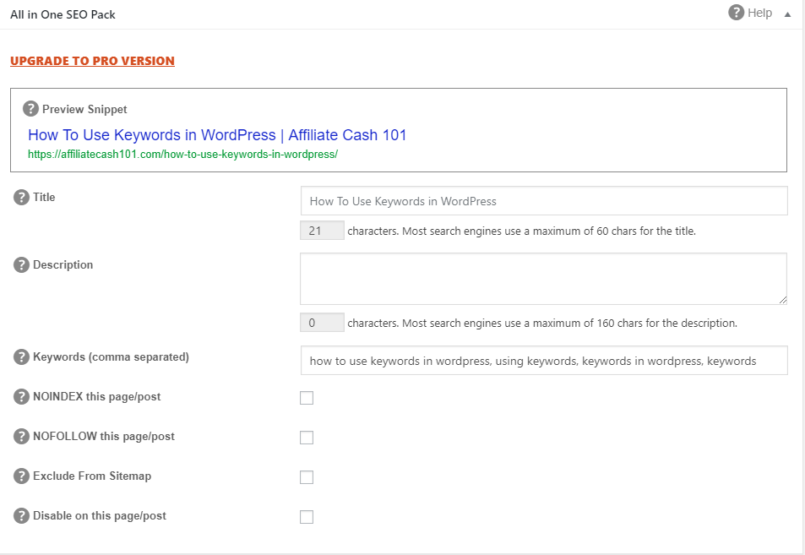This screenshot has height=555, width=805.
Task: Toggle the Disable on this page/post checkbox
Action: (x=307, y=517)
